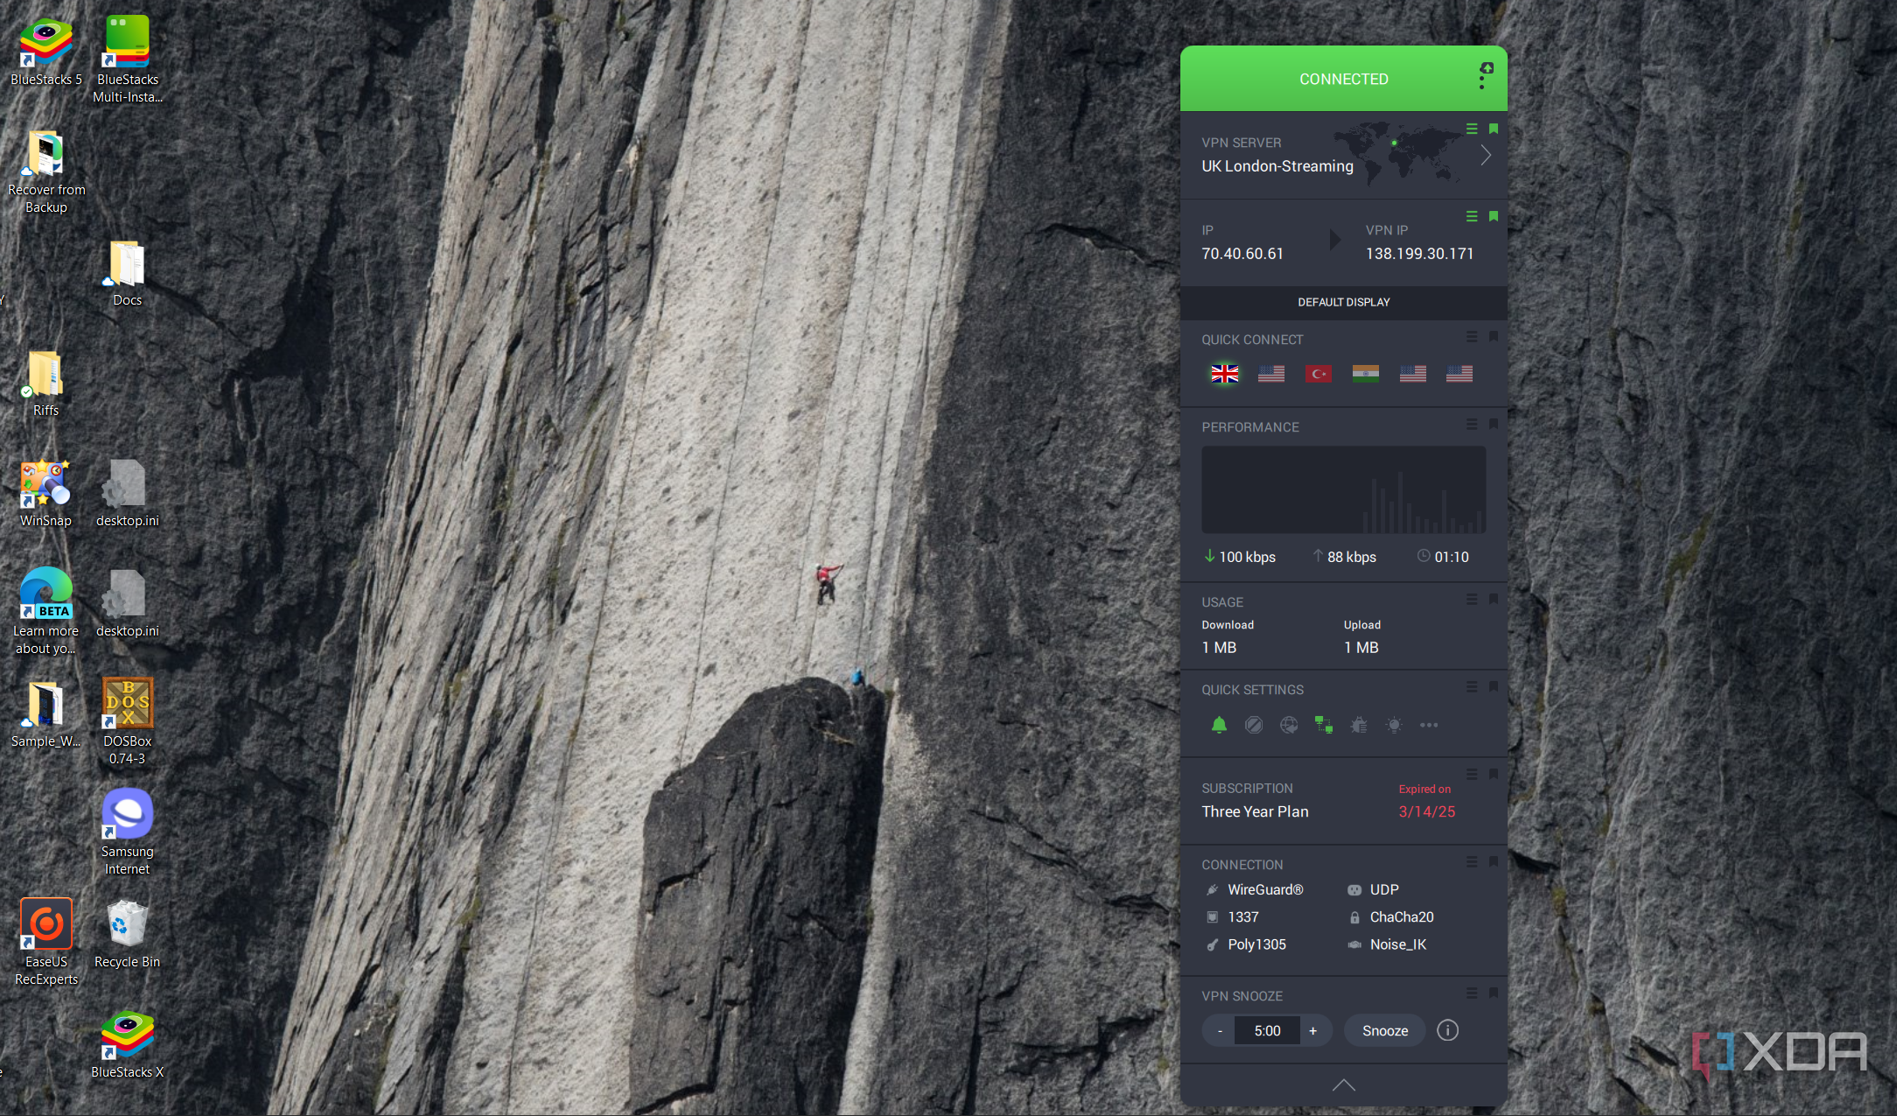
Task: Click the Usage tile reorder handle
Action: (1472, 600)
